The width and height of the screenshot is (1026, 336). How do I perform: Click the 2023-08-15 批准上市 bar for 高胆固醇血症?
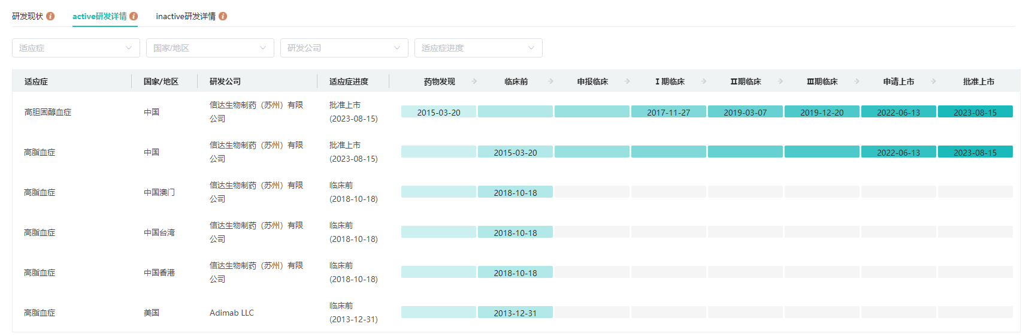(975, 112)
